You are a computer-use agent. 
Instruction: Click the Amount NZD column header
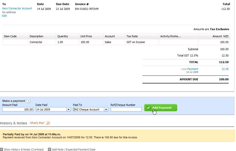(x=214, y=36)
